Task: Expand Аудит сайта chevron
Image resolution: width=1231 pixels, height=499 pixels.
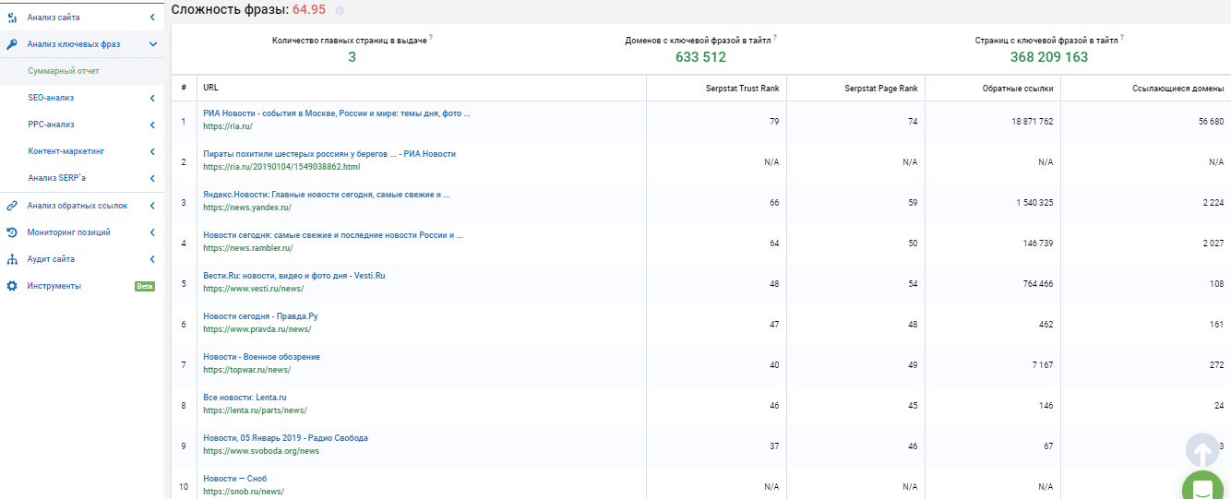Action: pos(152,259)
